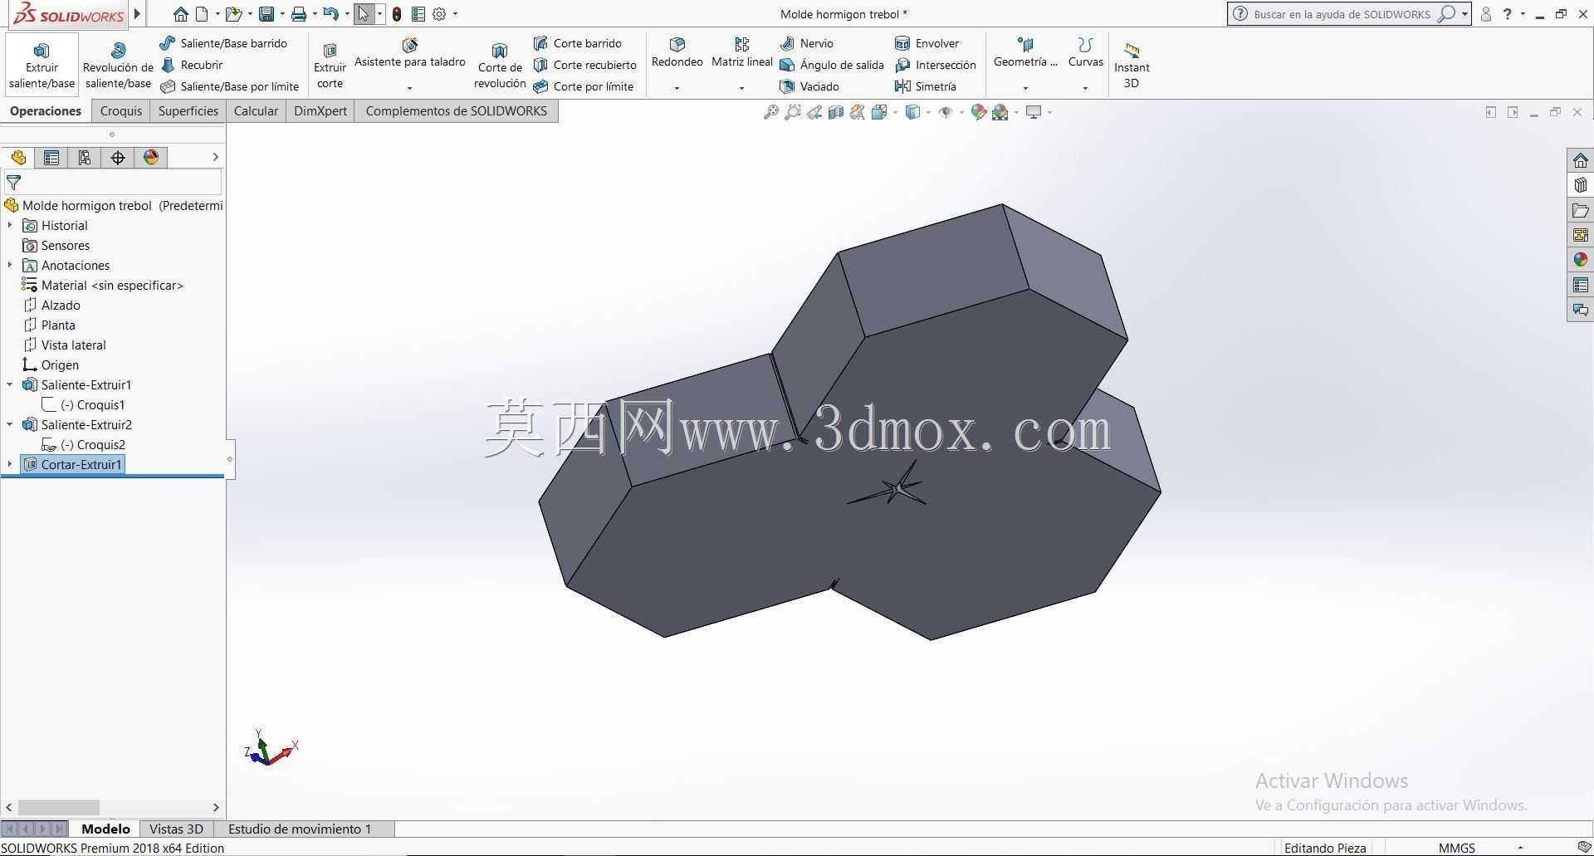Select the Nervio rib tool
Image resolution: width=1594 pixels, height=856 pixels.
tap(807, 43)
